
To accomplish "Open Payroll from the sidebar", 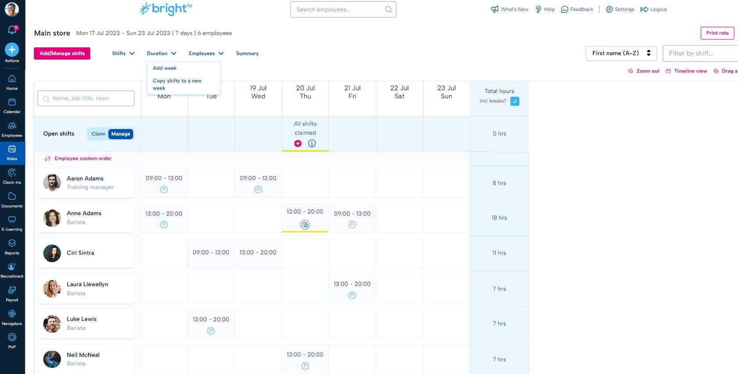I will point(12,294).
